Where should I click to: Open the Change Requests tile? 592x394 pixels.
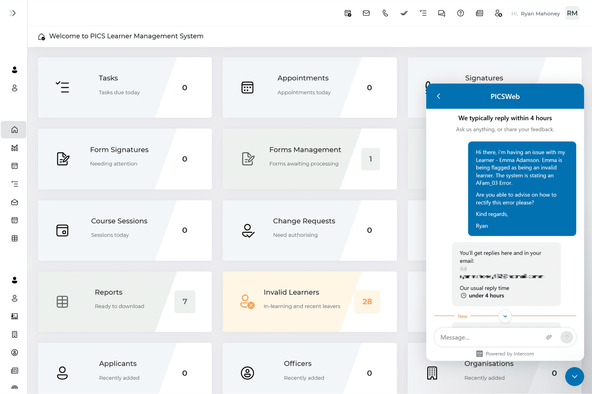[x=309, y=230]
